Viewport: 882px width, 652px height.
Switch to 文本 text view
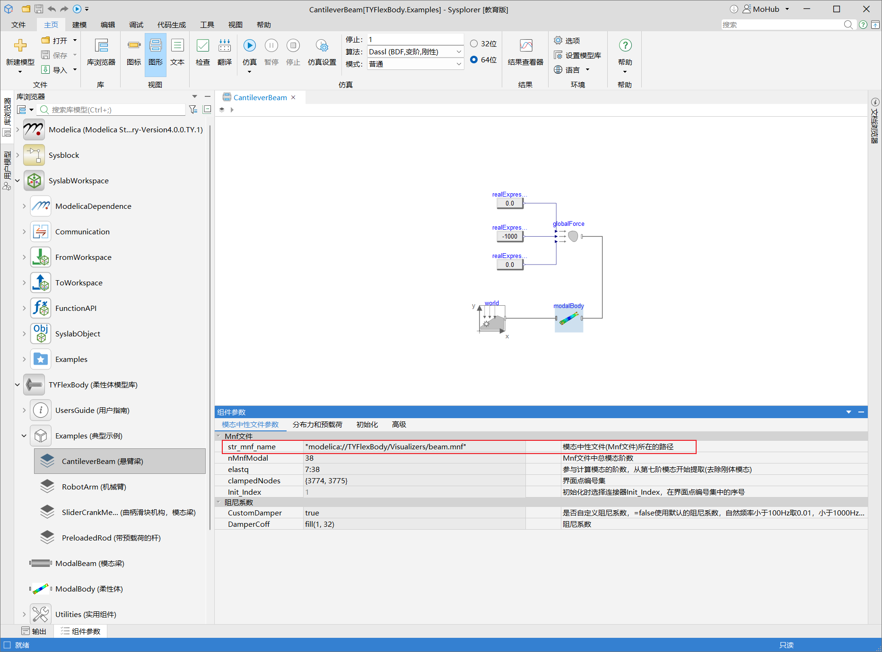coord(177,52)
